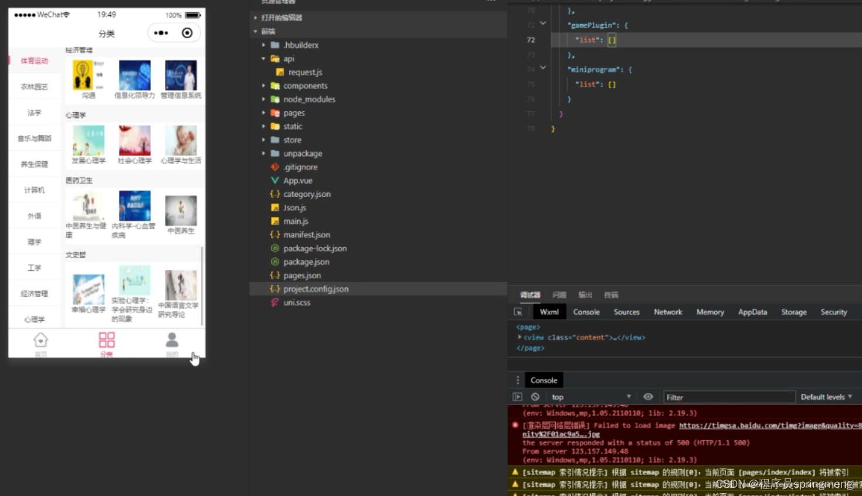Open the 中医养生 course thumbnail
862x496 pixels.
tap(181, 210)
